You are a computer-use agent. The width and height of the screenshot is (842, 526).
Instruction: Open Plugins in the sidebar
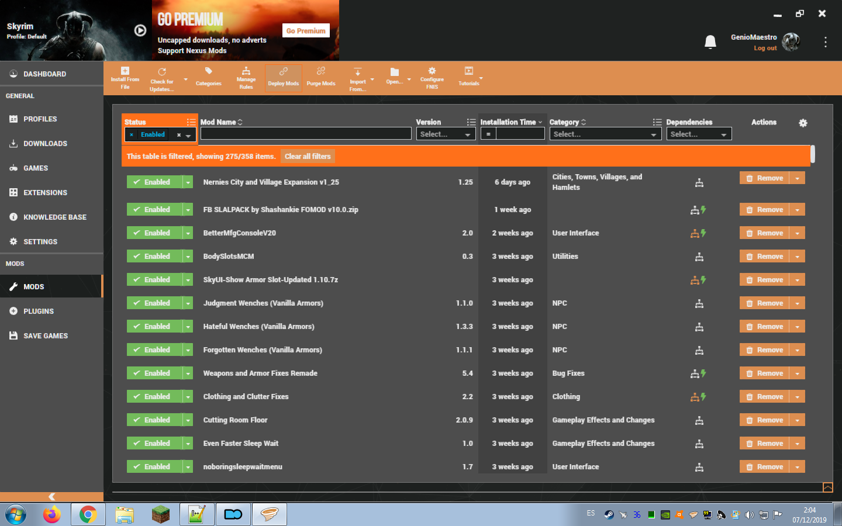point(39,312)
